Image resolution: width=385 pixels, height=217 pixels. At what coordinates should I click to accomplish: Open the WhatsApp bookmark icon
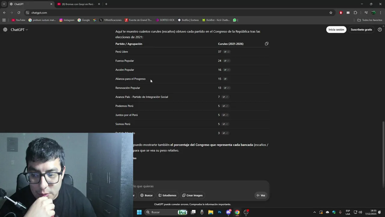[x=235, y=20]
